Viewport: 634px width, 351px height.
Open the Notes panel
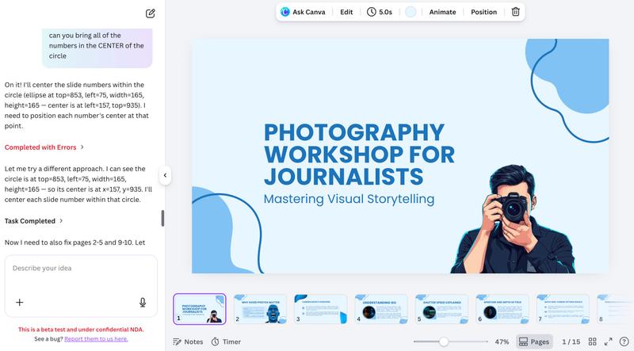[x=188, y=341]
